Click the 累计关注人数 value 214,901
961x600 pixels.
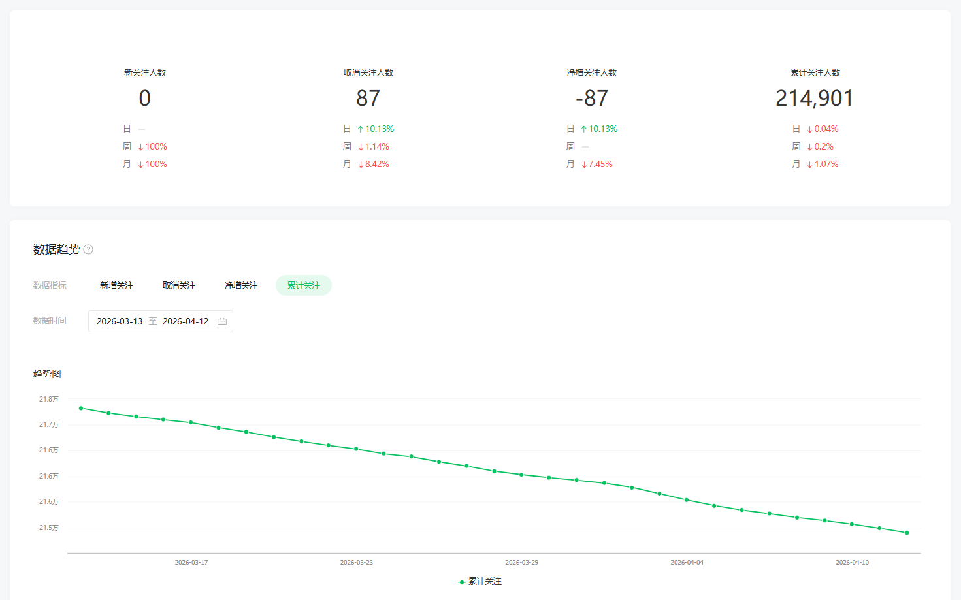[814, 99]
